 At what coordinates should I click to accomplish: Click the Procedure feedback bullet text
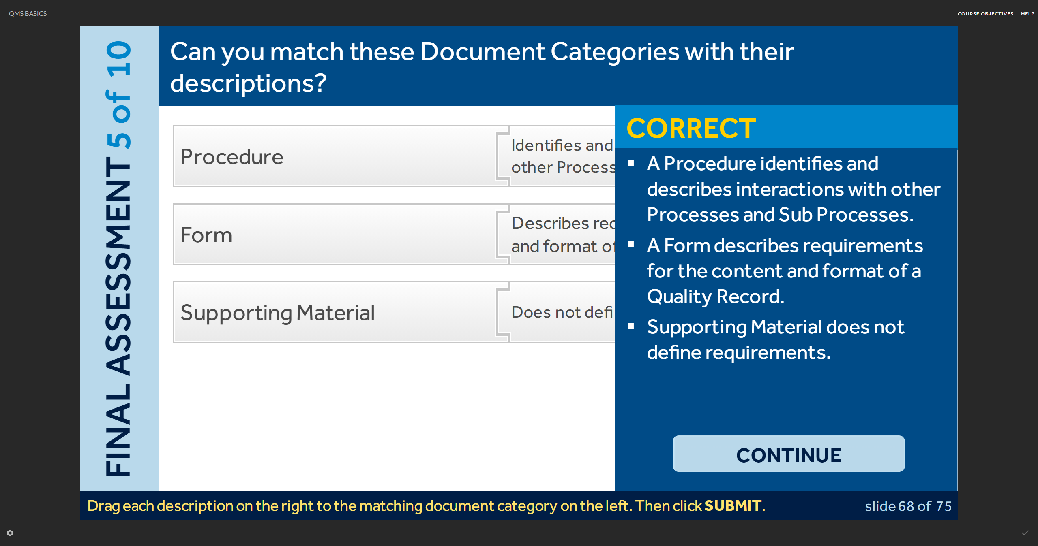pos(793,189)
